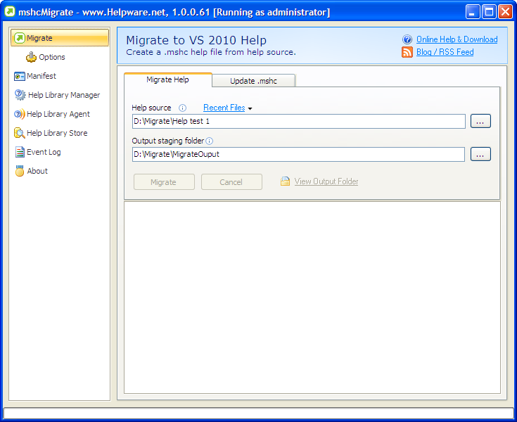Click inside the migration log output area
517x422 pixels.
coord(312,298)
